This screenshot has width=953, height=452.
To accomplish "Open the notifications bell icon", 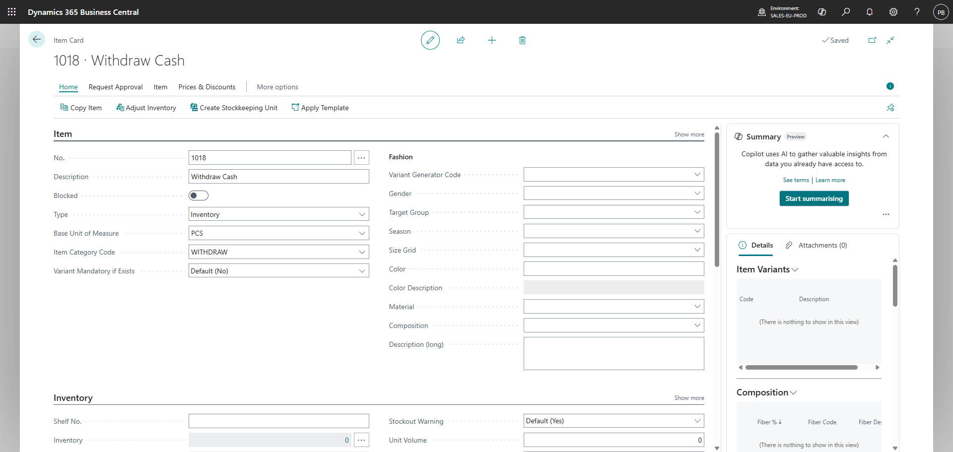I will pos(870,12).
